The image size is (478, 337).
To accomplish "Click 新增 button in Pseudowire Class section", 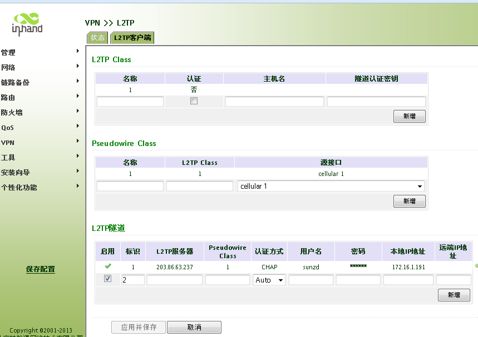I will 409,201.
